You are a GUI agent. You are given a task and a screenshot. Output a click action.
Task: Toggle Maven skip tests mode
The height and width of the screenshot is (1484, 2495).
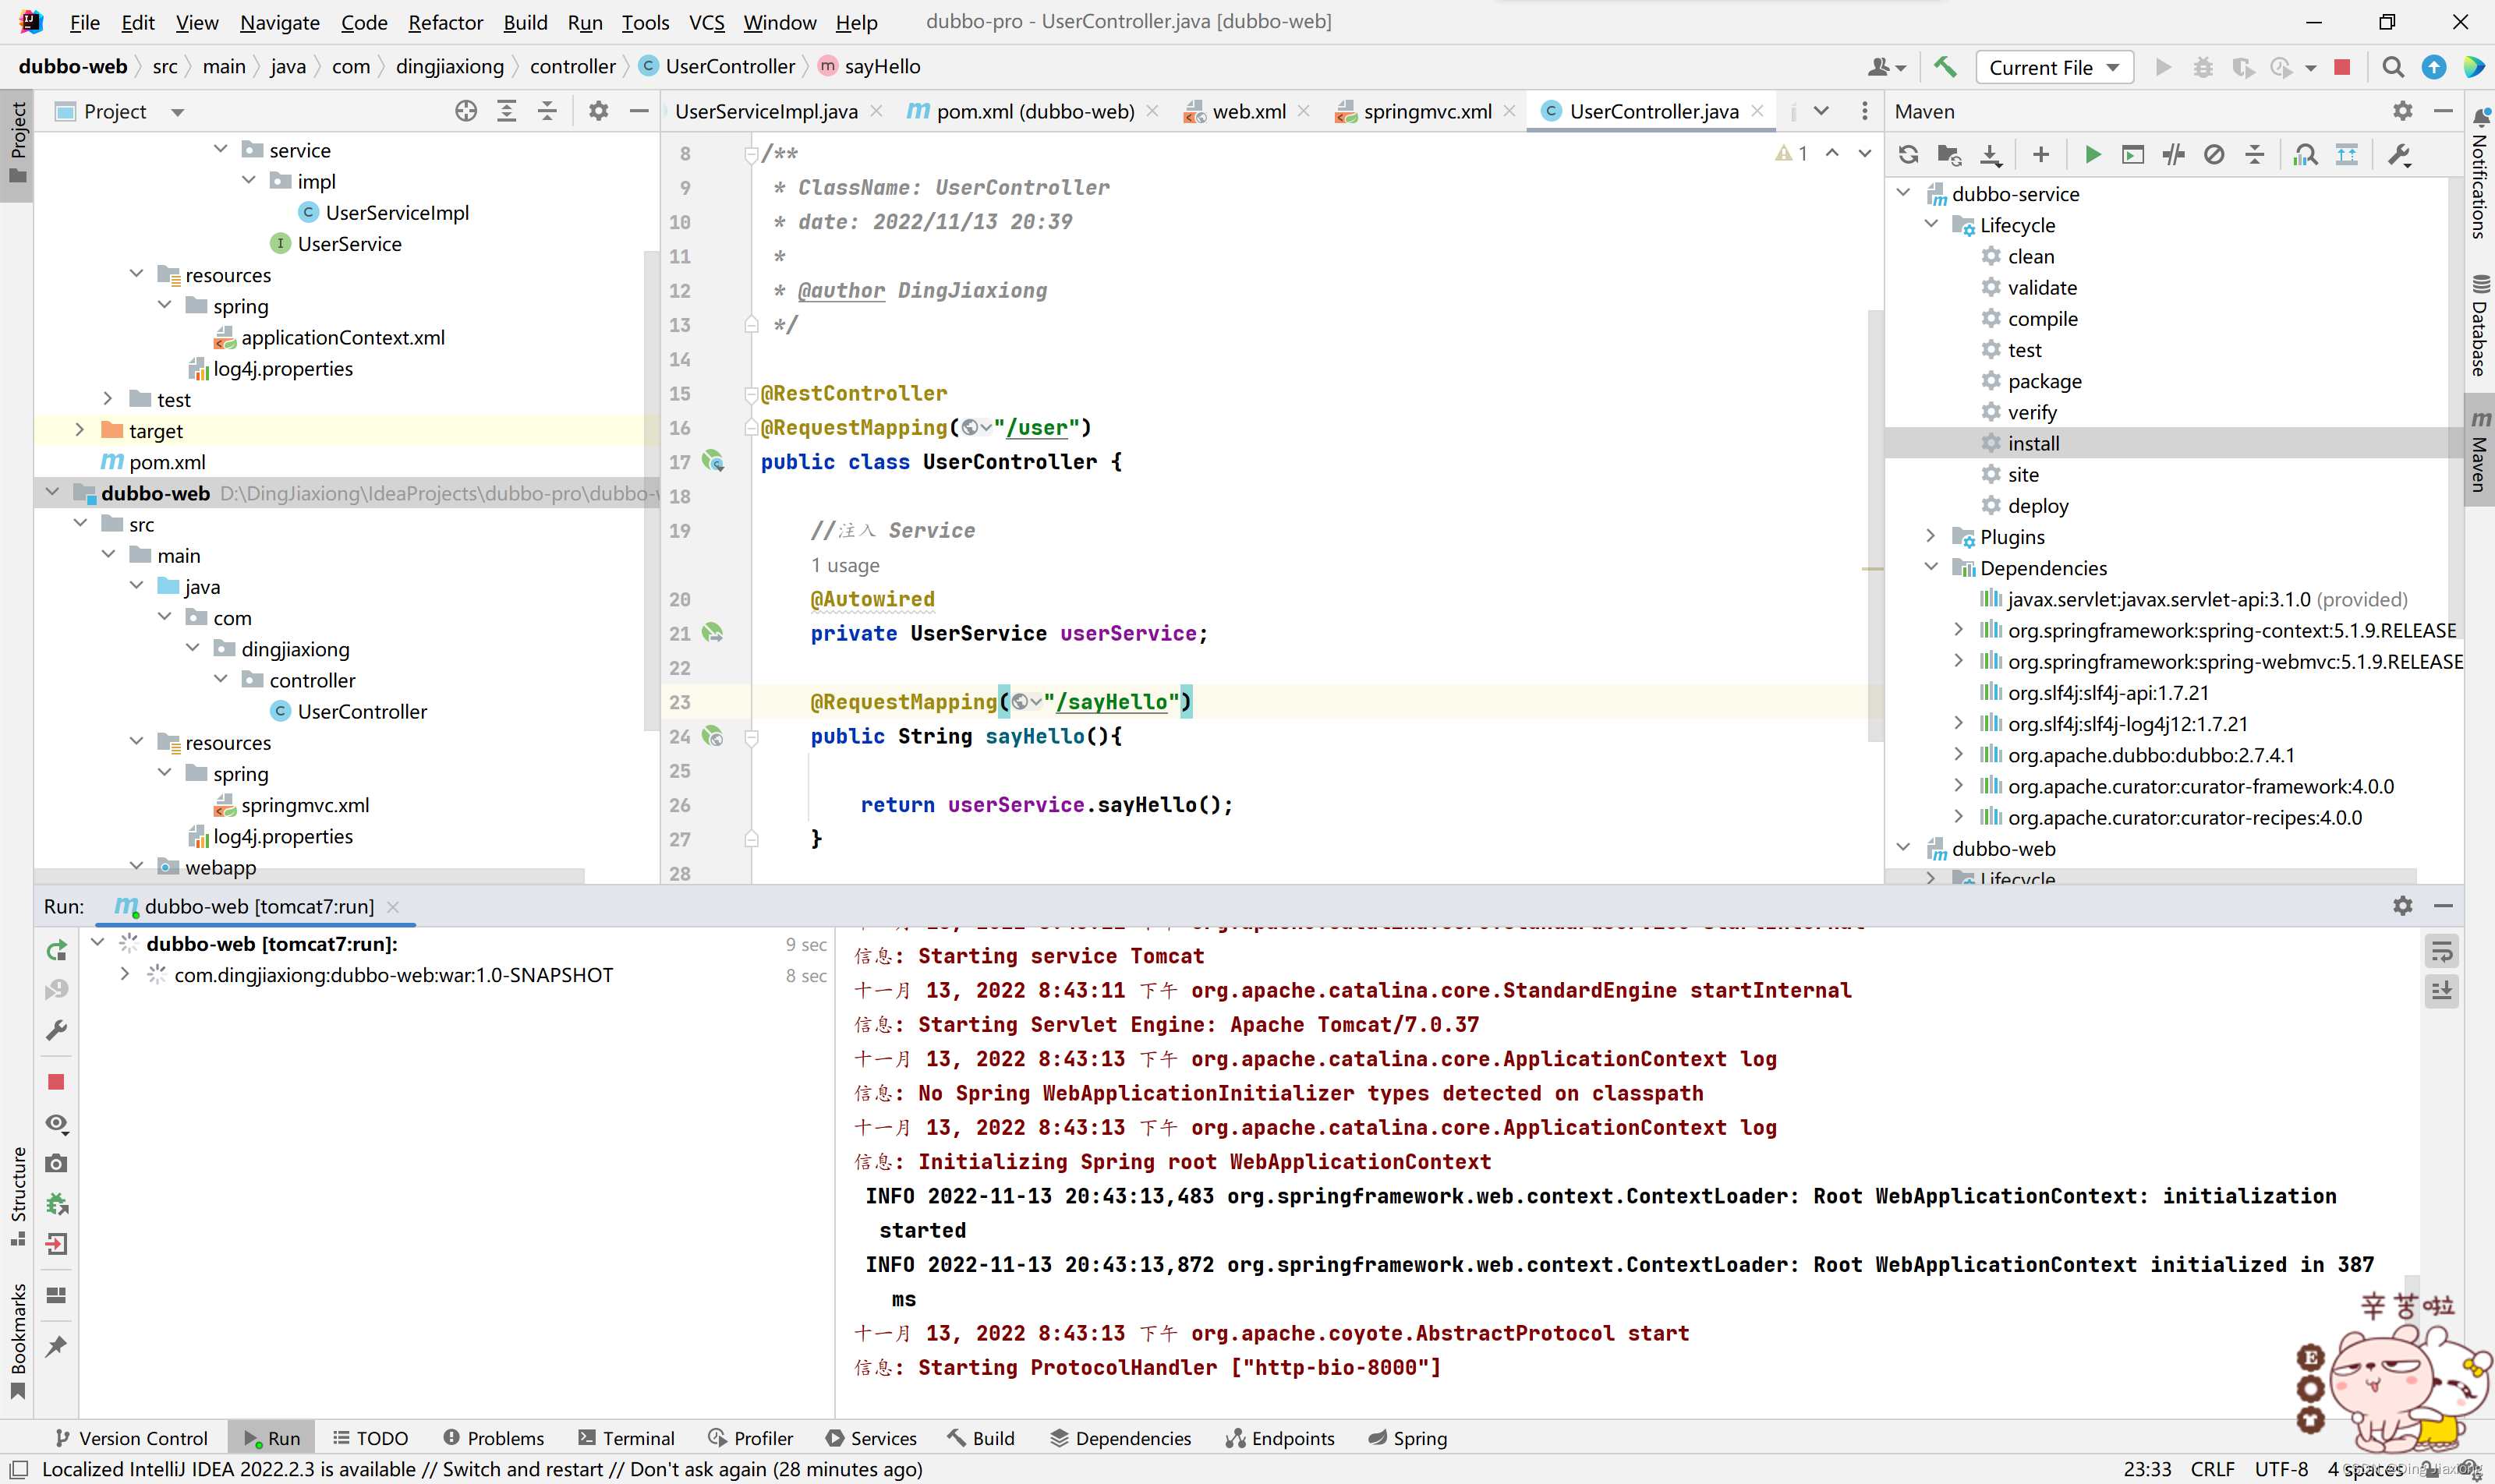(x=2214, y=155)
